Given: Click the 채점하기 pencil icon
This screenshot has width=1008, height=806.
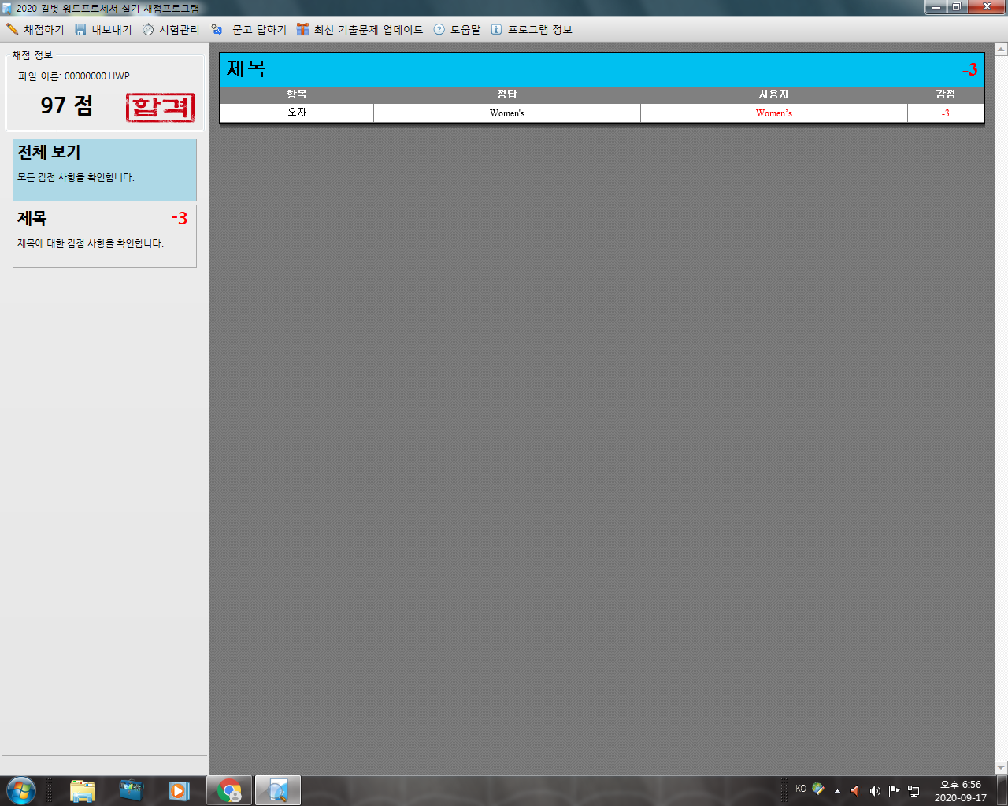Looking at the screenshot, I should 13,29.
